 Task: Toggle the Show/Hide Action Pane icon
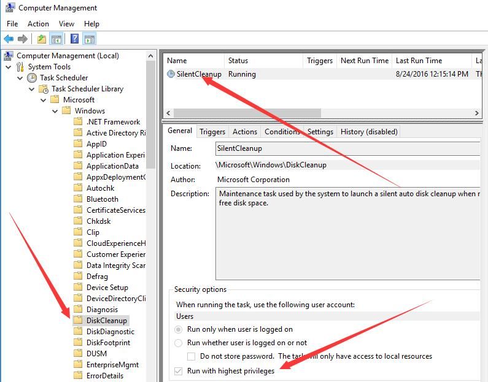(x=90, y=39)
